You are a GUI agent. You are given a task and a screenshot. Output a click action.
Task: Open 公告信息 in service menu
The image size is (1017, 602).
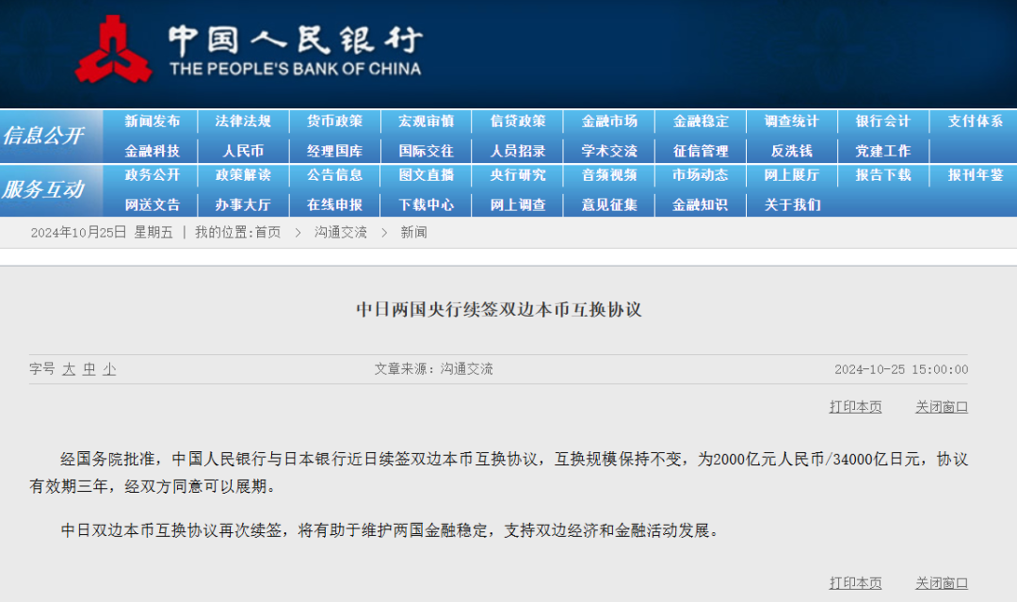[x=334, y=175]
